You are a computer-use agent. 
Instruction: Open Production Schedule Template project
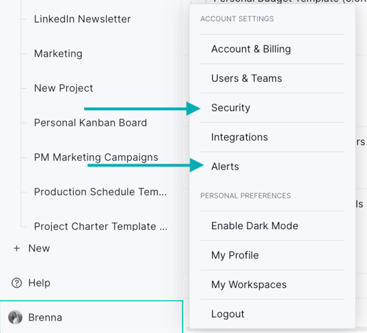(x=100, y=191)
